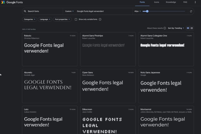The width and height of the screenshot is (201, 134).
Task: Switch to grid view layout
Action: [x=188, y=28]
